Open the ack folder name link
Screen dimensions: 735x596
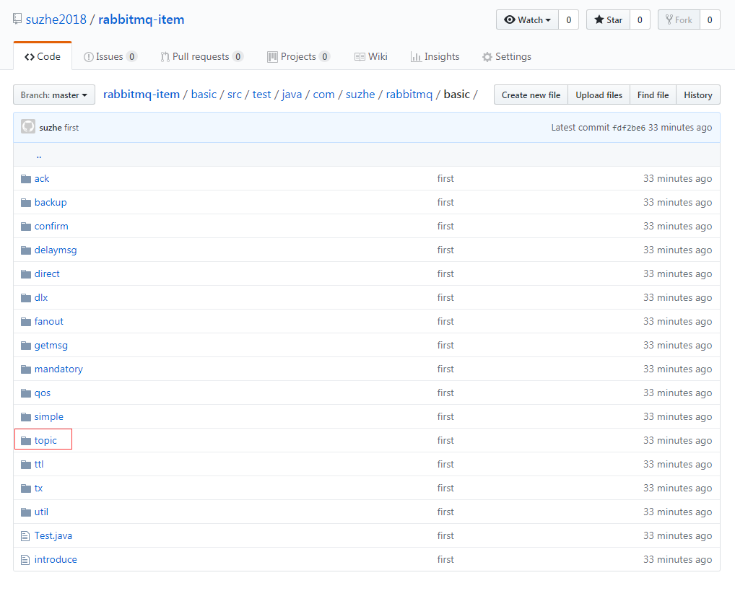42,178
